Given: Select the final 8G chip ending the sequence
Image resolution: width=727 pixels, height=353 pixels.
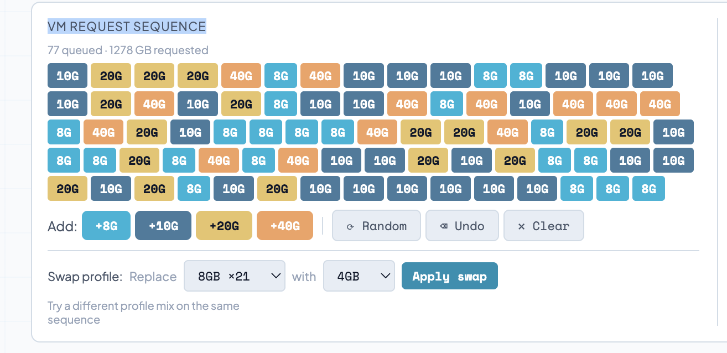Looking at the screenshot, I should [x=648, y=189].
